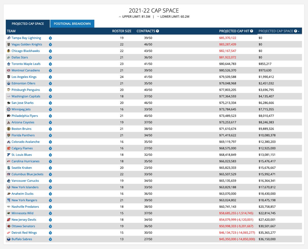The width and height of the screenshot is (308, 249).
Task: Open the Edmonton Oilers team link
Action: 23,83
